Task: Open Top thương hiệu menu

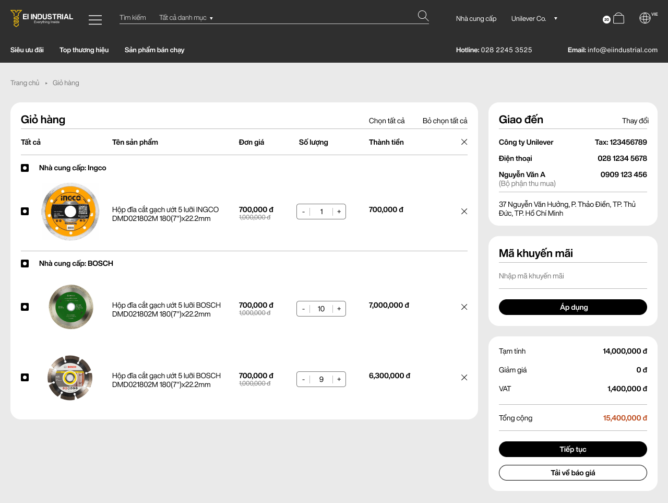Action: [x=84, y=50]
